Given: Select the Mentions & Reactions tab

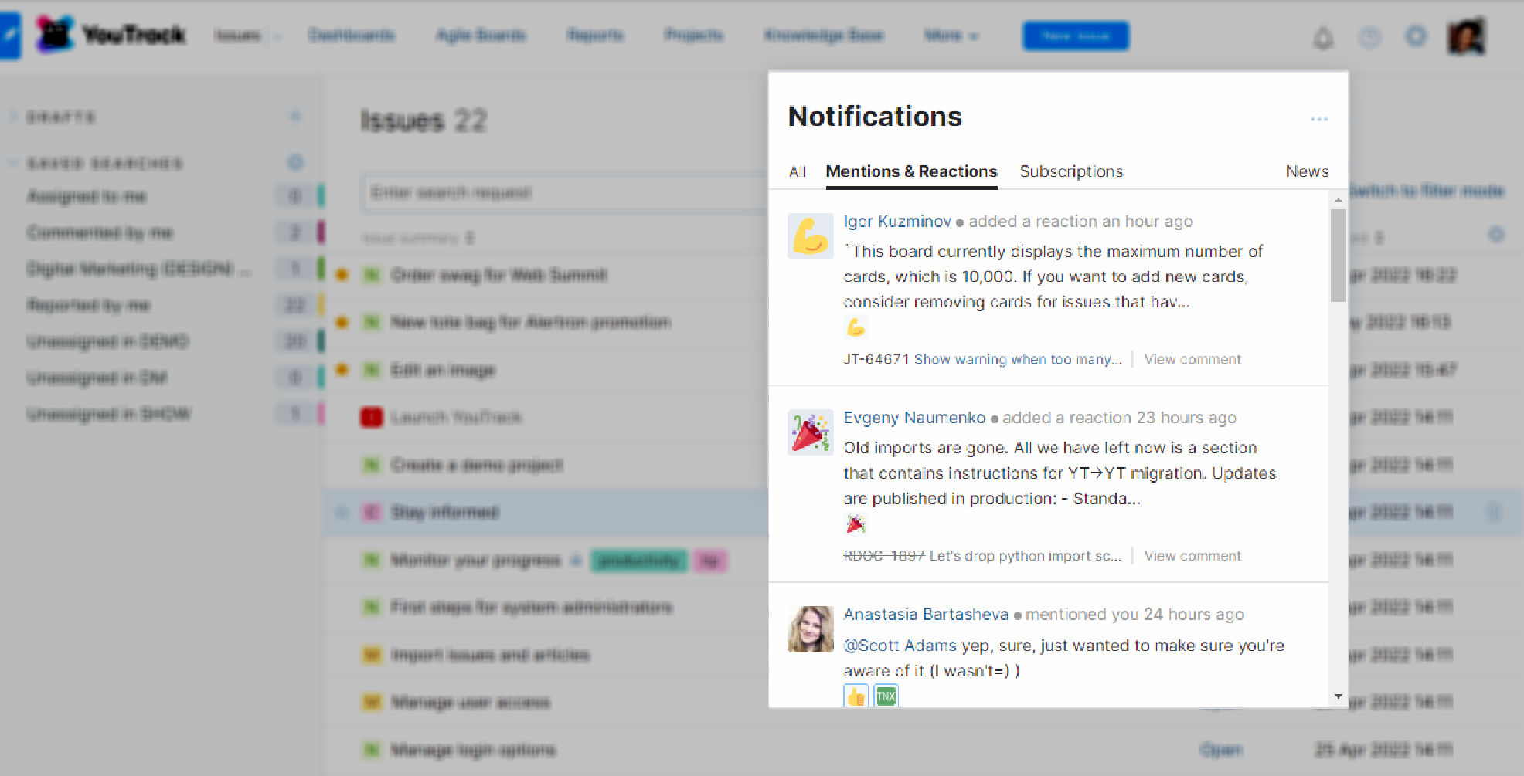Looking at the screenshot, I should [x=911, y=171].
